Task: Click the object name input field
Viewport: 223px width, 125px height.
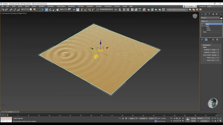Action: tap(210, 18)
